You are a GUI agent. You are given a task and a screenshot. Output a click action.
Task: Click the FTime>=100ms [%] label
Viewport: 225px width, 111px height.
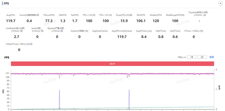click(x=194, y=31)
